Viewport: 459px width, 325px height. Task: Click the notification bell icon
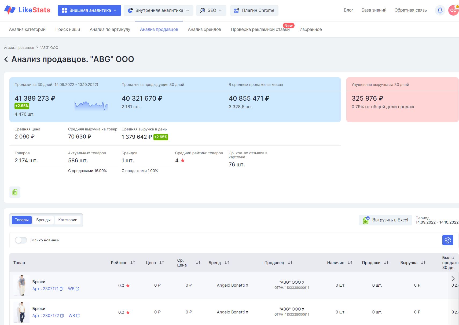click(x=440, y=10)
